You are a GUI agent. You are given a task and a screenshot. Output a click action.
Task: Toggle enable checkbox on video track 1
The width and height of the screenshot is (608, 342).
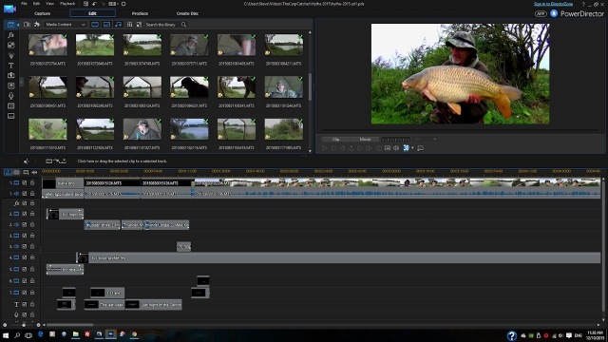click(25, 182)
